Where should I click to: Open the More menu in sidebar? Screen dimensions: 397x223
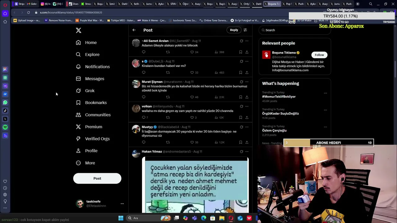pos(86,163)
